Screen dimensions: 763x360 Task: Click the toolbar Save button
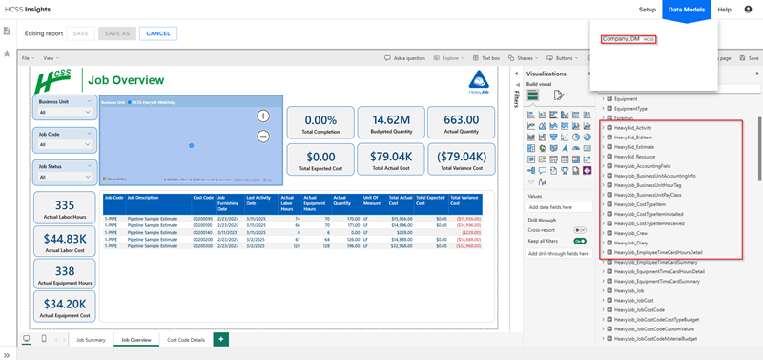749,58
